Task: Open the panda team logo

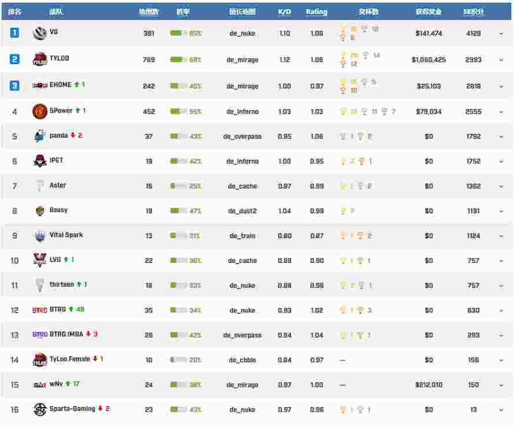Action: coord(40,136)
